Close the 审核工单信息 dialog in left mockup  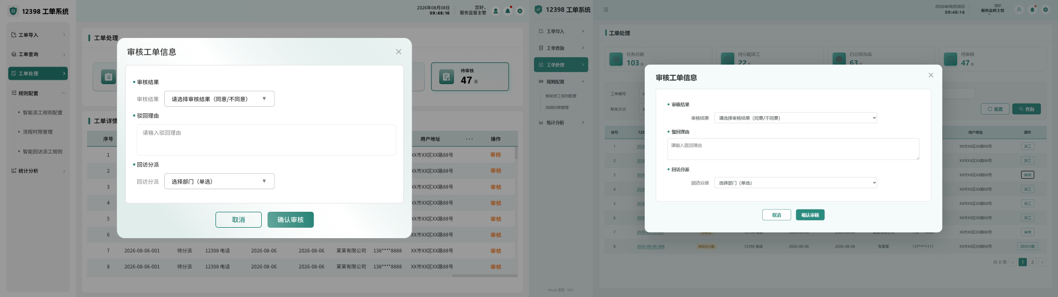click(398, 52)
